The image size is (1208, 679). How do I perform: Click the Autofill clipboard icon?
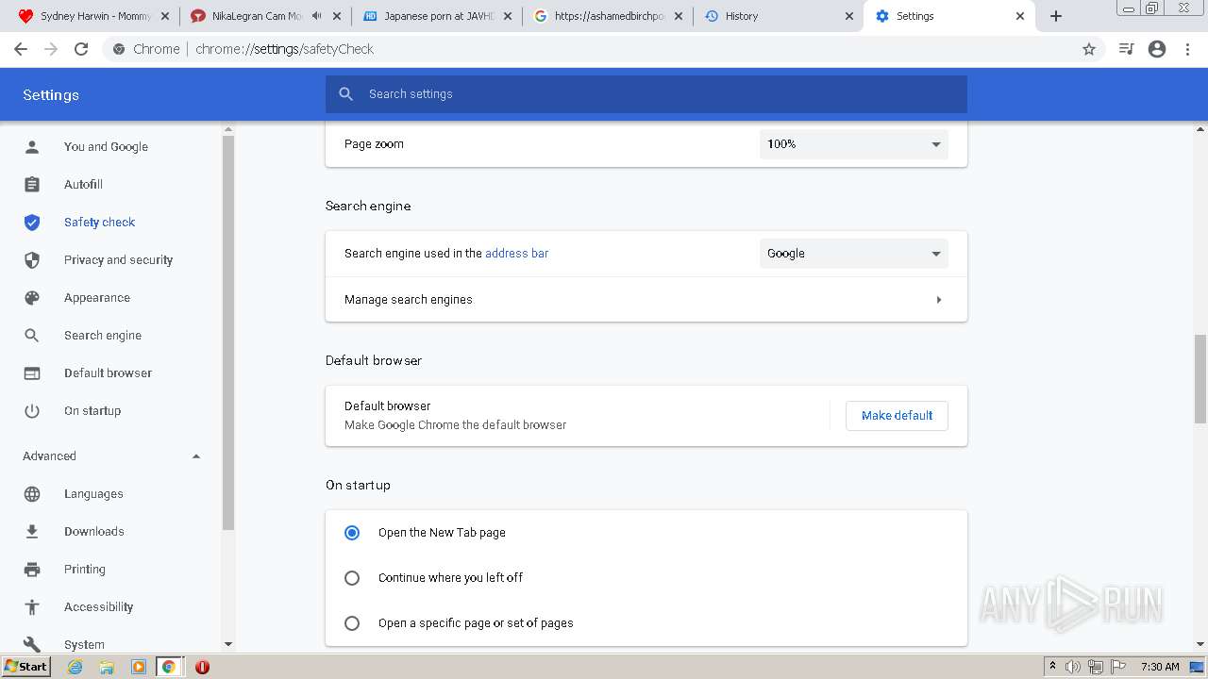32,185
